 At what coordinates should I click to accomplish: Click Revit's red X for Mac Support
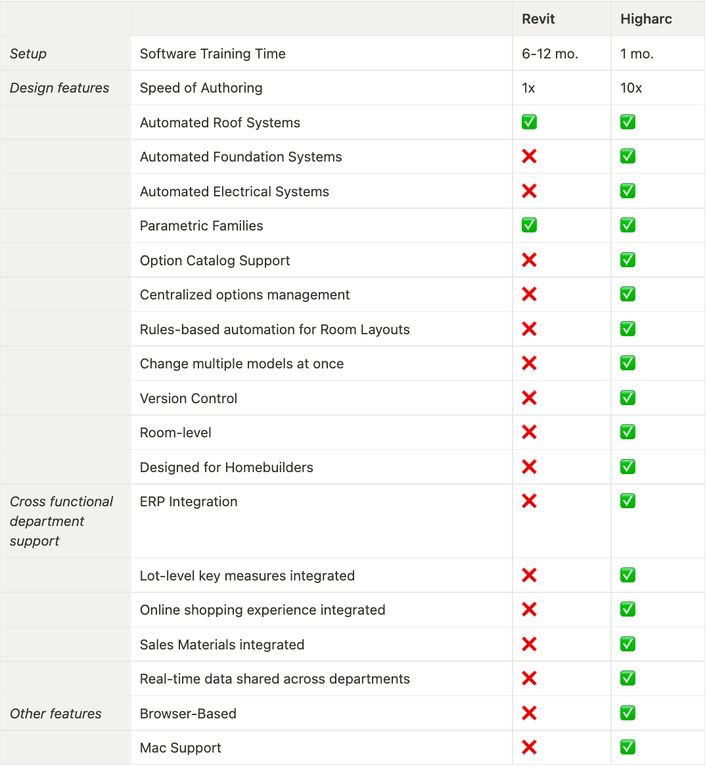coord(529,747)
